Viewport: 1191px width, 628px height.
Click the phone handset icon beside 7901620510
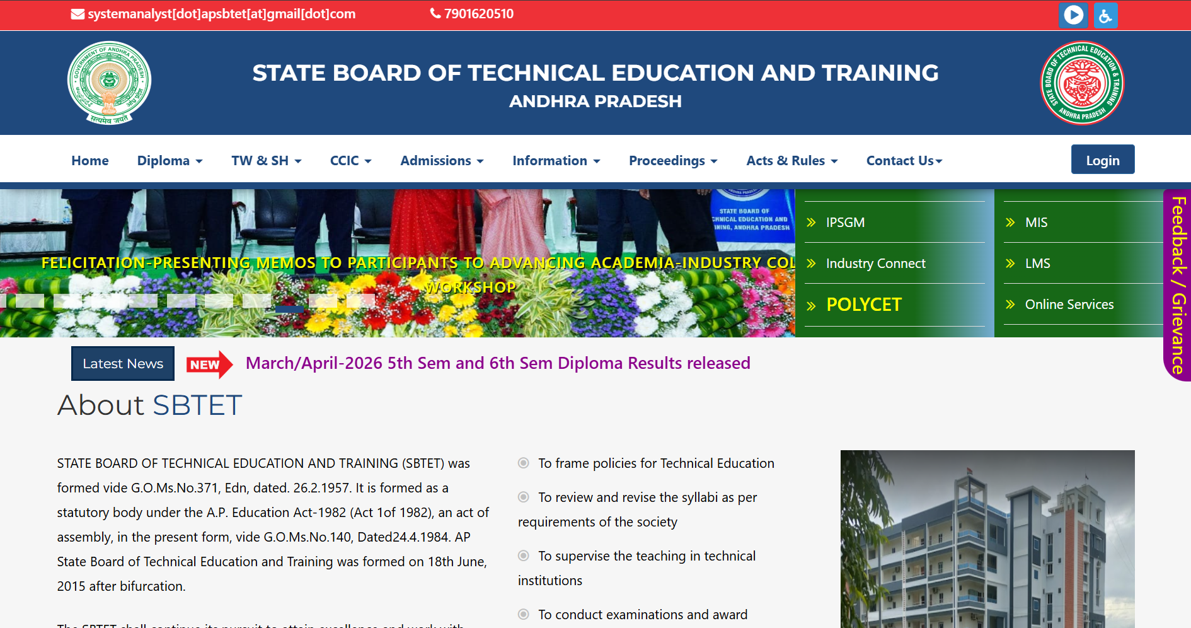(x=435, y=13)
